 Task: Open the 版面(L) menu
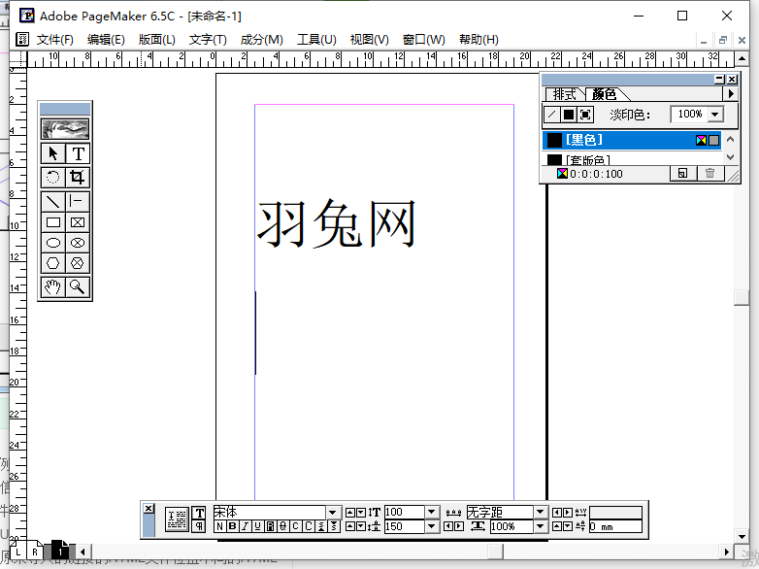pos(157,40)
